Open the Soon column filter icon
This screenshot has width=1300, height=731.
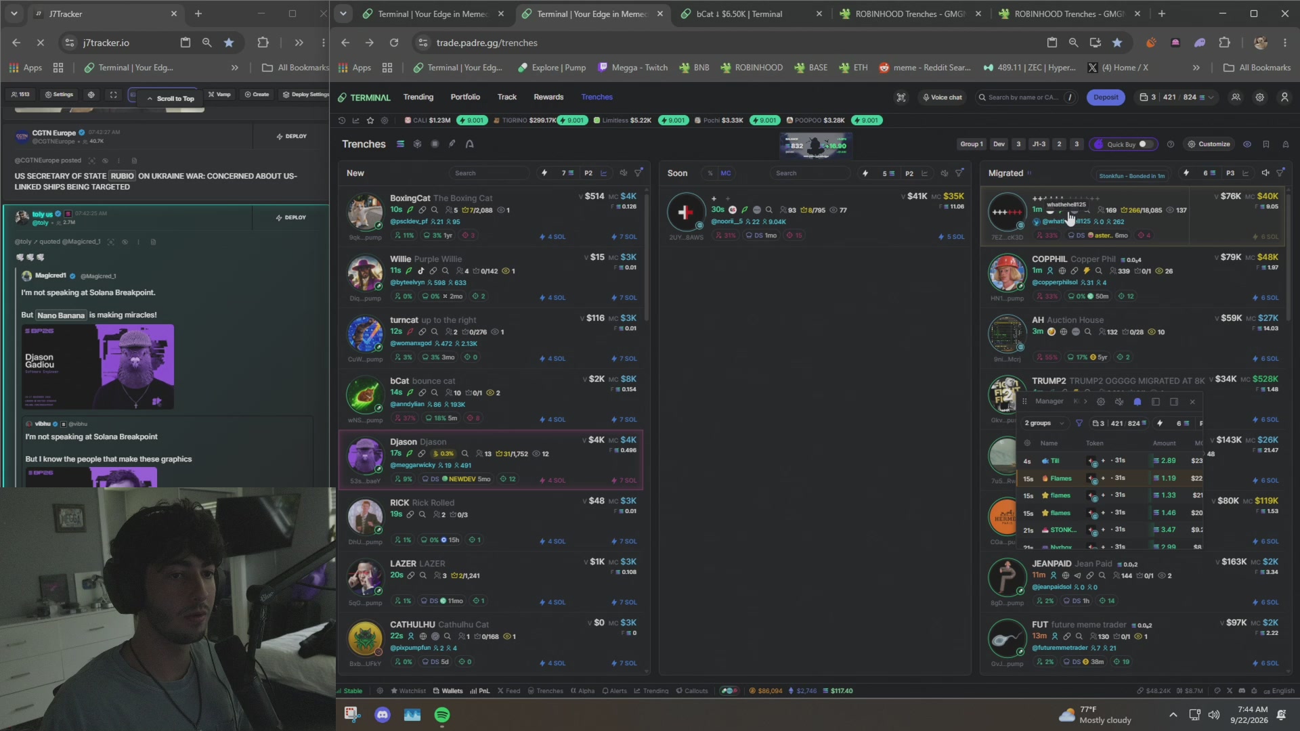point(959,173)
